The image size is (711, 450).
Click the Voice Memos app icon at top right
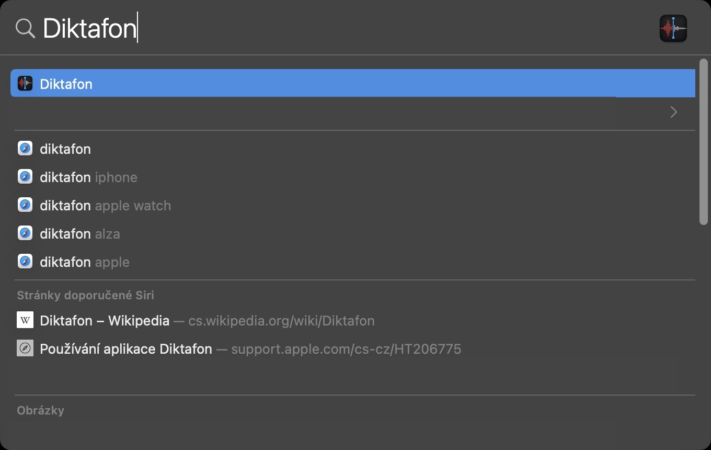673,28
